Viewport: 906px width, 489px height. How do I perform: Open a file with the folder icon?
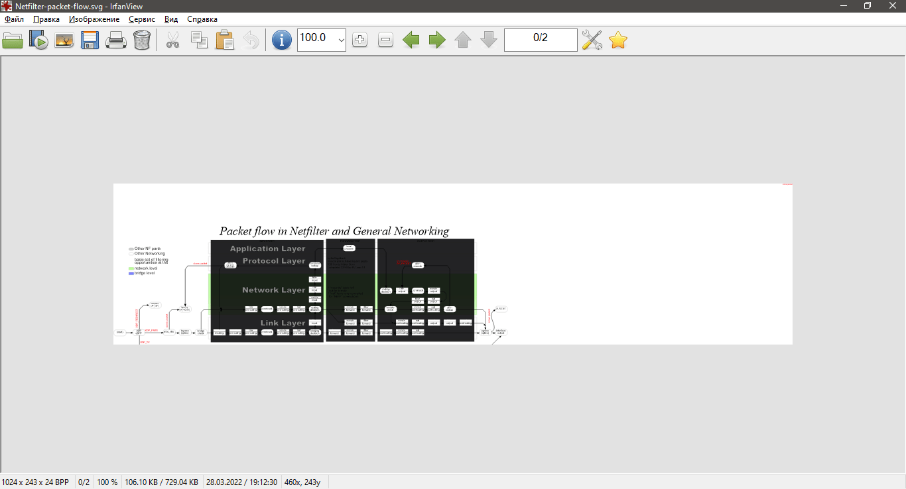point(13,40)
